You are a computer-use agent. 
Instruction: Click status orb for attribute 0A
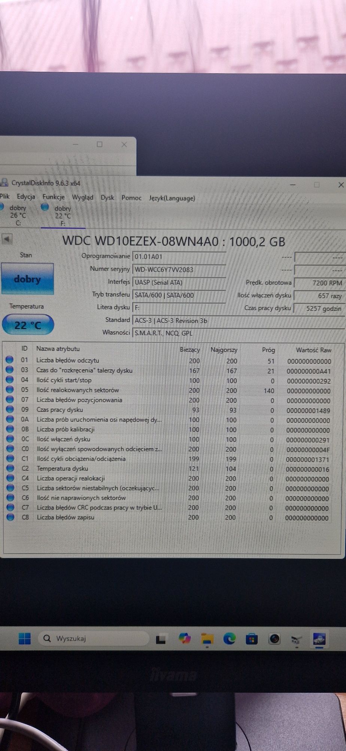point(10,419)
